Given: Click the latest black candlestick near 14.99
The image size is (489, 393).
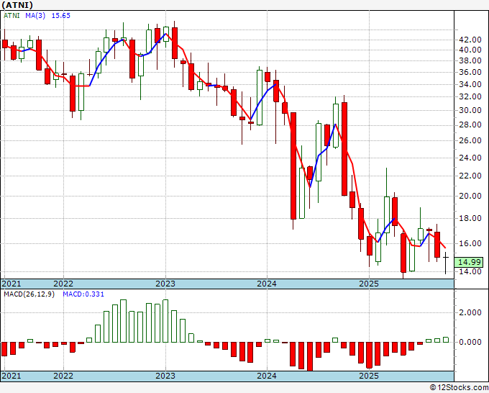Looking at the screenshot, I should 446,263.
